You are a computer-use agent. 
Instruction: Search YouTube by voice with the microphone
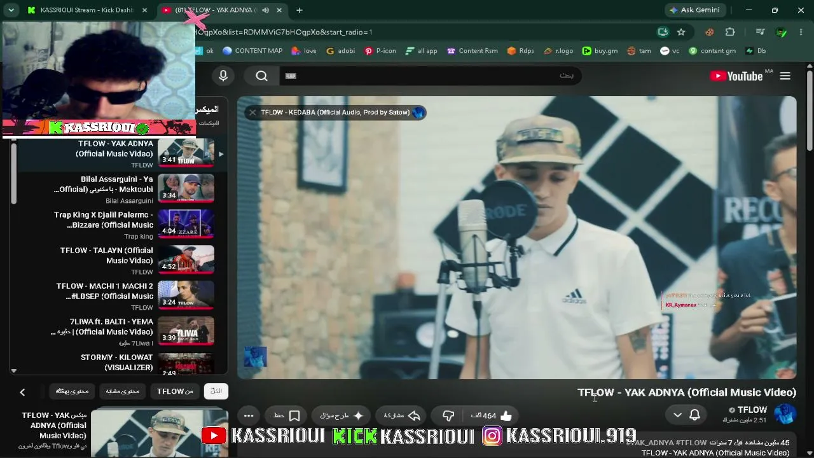point(223,76)
